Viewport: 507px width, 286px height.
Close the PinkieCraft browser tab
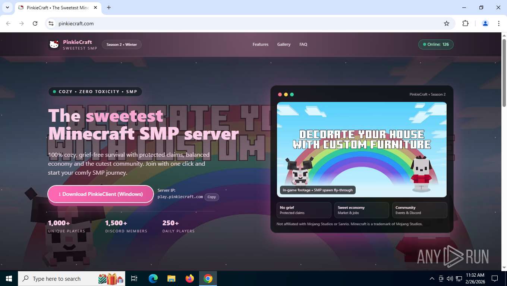pos(95,7)
